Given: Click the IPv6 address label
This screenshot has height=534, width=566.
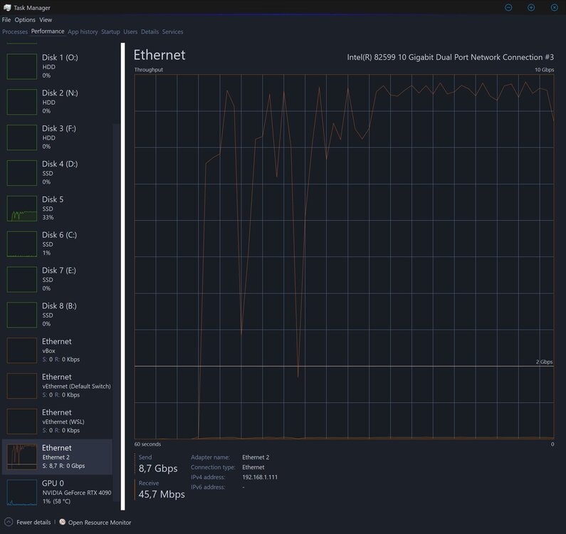Looking at the screenshot, I should [x=208, y=487].
